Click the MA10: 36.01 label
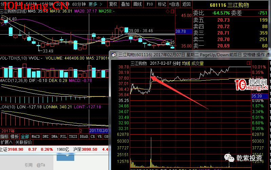 [x=61, y=11]
